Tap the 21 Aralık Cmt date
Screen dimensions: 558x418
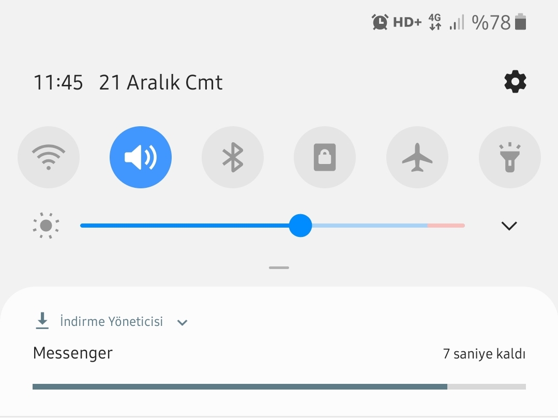click(x=161, y=82)
